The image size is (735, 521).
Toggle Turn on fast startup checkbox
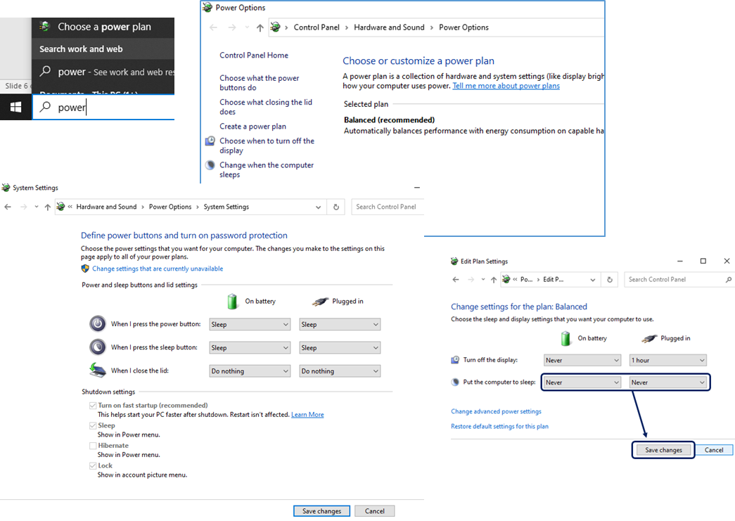click(93, 406)
